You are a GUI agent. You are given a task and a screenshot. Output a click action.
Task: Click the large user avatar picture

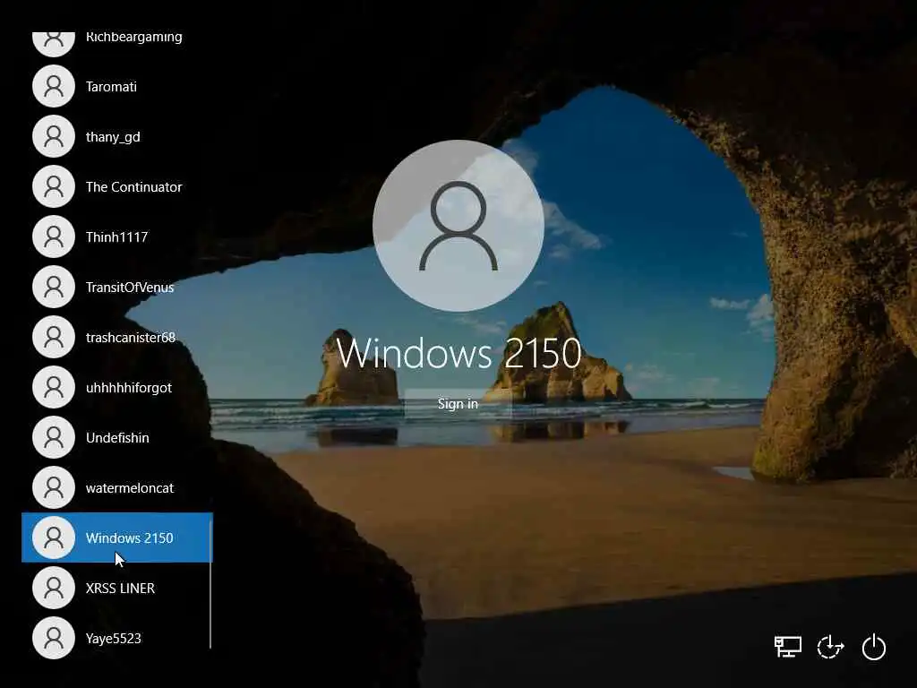pos(458,225)
